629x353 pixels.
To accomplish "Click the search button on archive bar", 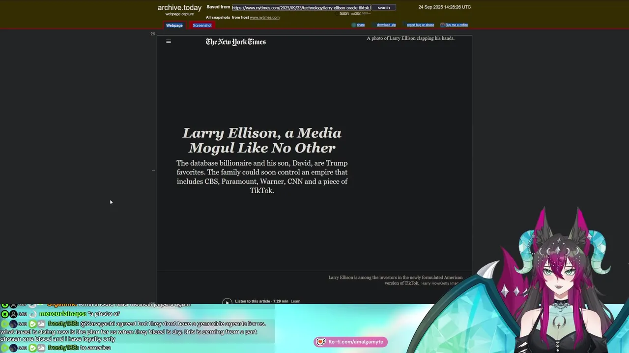I will 384,7.
